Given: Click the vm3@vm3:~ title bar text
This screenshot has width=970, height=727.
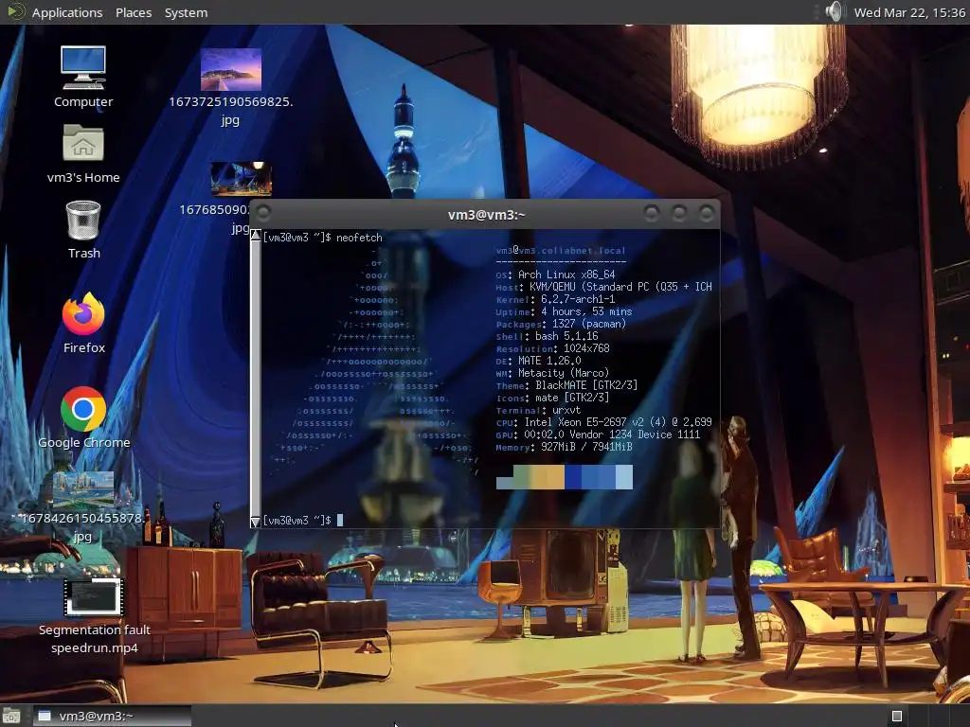Looking at the screenshot, I should (x=486, y=215).
